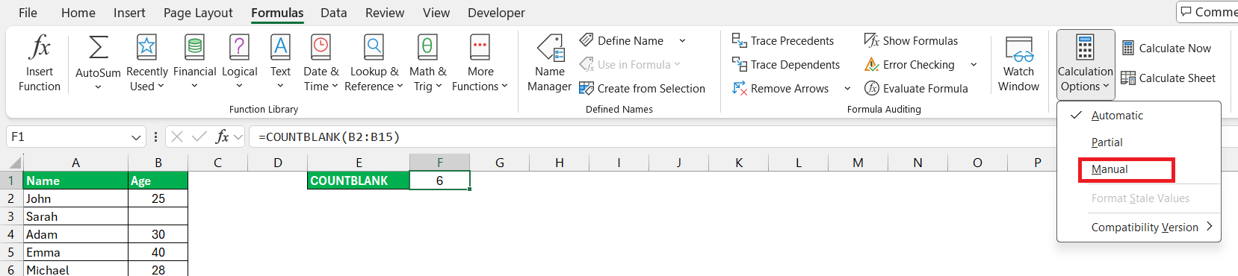Select the Age header cell
This screenshot has width=1238, height=276.
158,181
